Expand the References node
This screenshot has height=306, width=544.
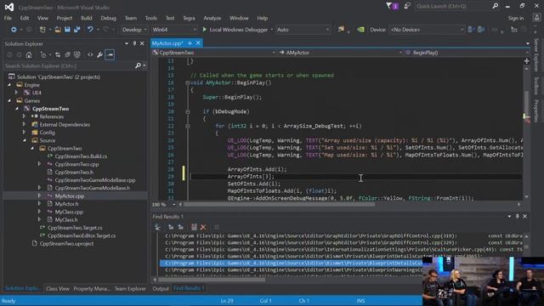(24, 116)
